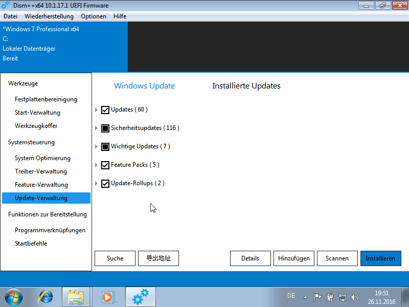Switch to the Windows Update tab
This screenshot has width=409, height=307.
coord(145,86)
